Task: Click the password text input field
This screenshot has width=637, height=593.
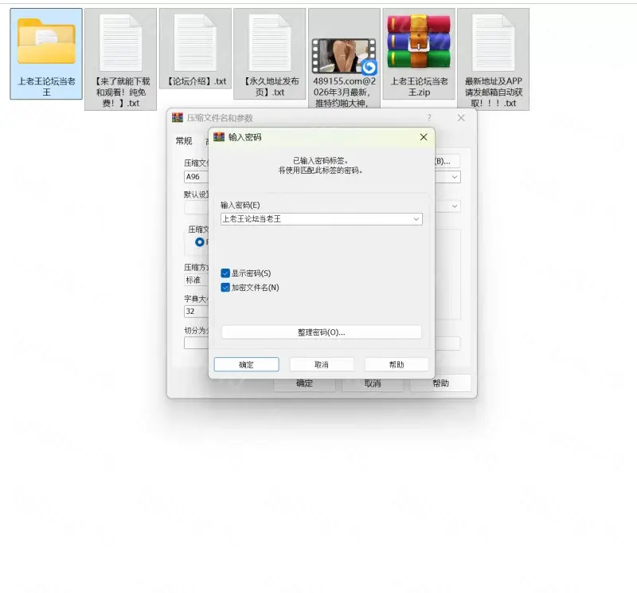Action: 315,218
